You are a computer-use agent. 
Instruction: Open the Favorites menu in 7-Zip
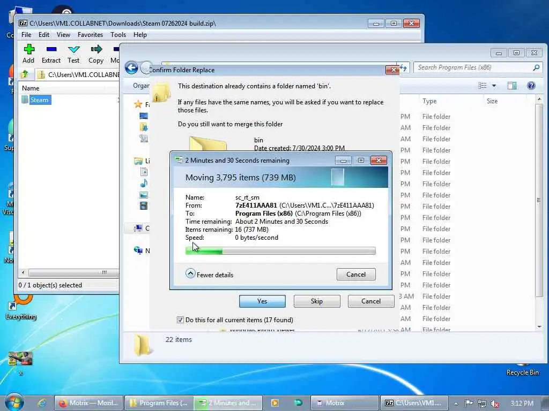[90, 35]
